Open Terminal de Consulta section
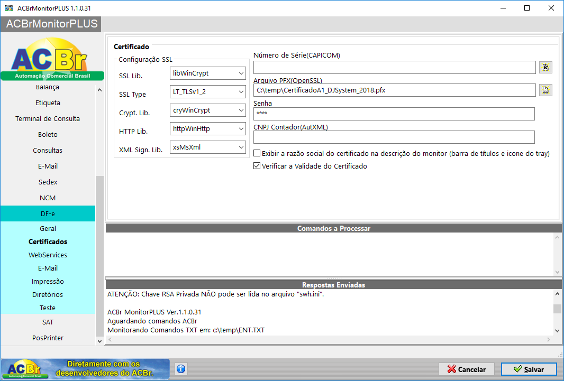 (48, 118)
